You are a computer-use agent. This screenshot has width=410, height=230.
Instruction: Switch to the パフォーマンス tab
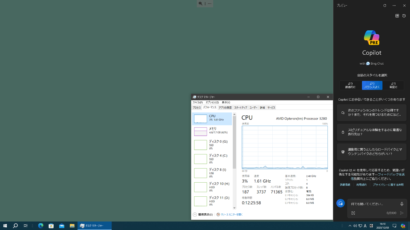[x=210, y=108]
